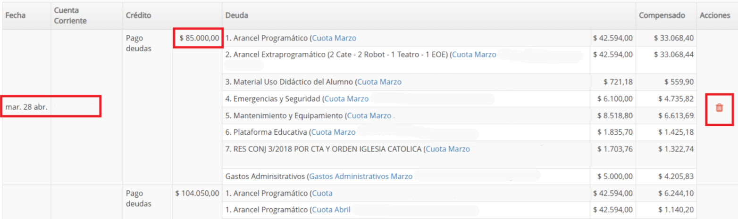The image size is (738, 219).
Task: Open Cuota Marzo link for Arancel Extraprogramático
Action: [474, 55]
